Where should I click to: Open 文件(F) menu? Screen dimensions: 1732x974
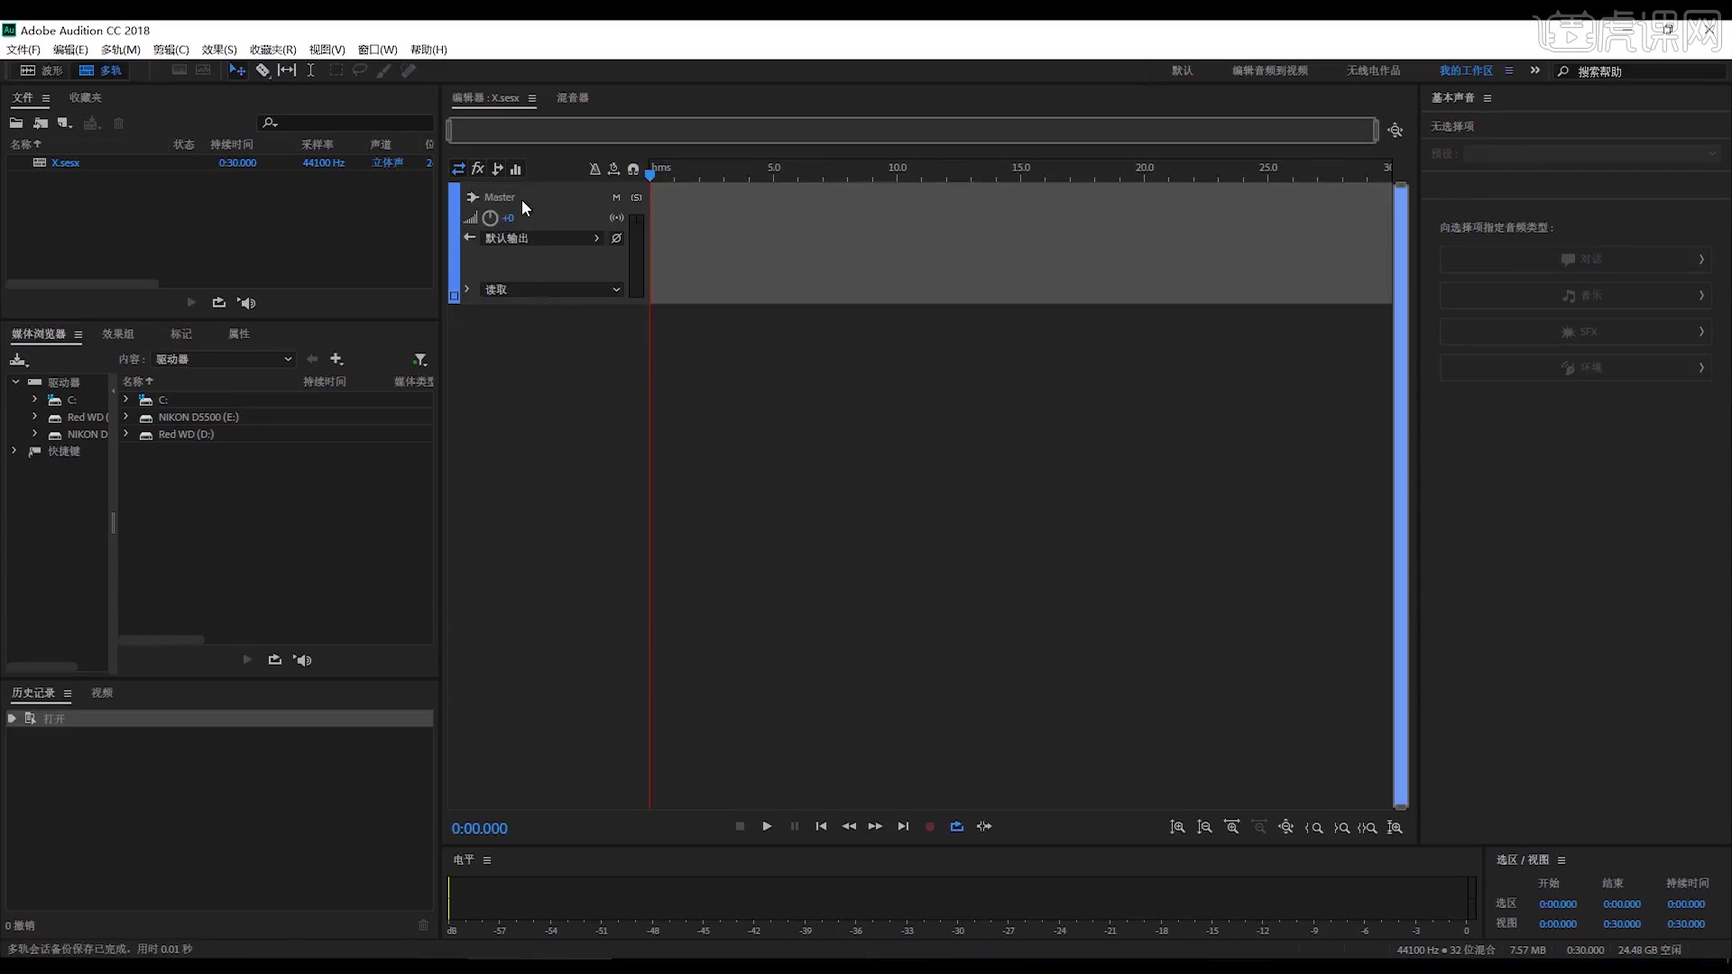[23, 50]
